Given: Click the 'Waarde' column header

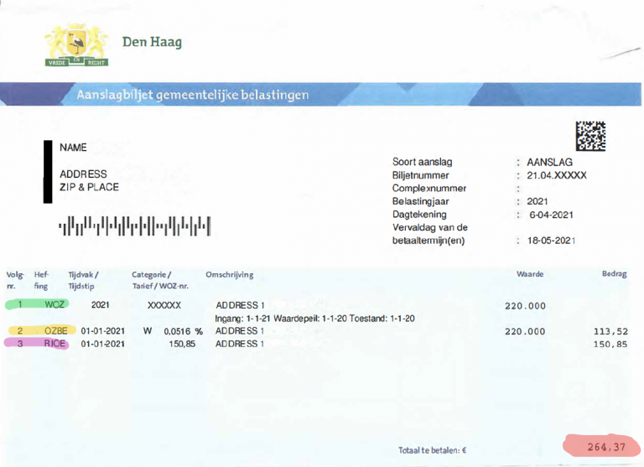Looking at the screenshot, I should [x=530, y=274].
